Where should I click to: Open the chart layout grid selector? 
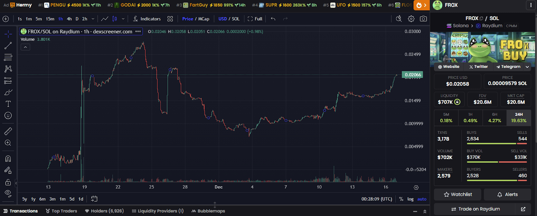pos(170,19)
